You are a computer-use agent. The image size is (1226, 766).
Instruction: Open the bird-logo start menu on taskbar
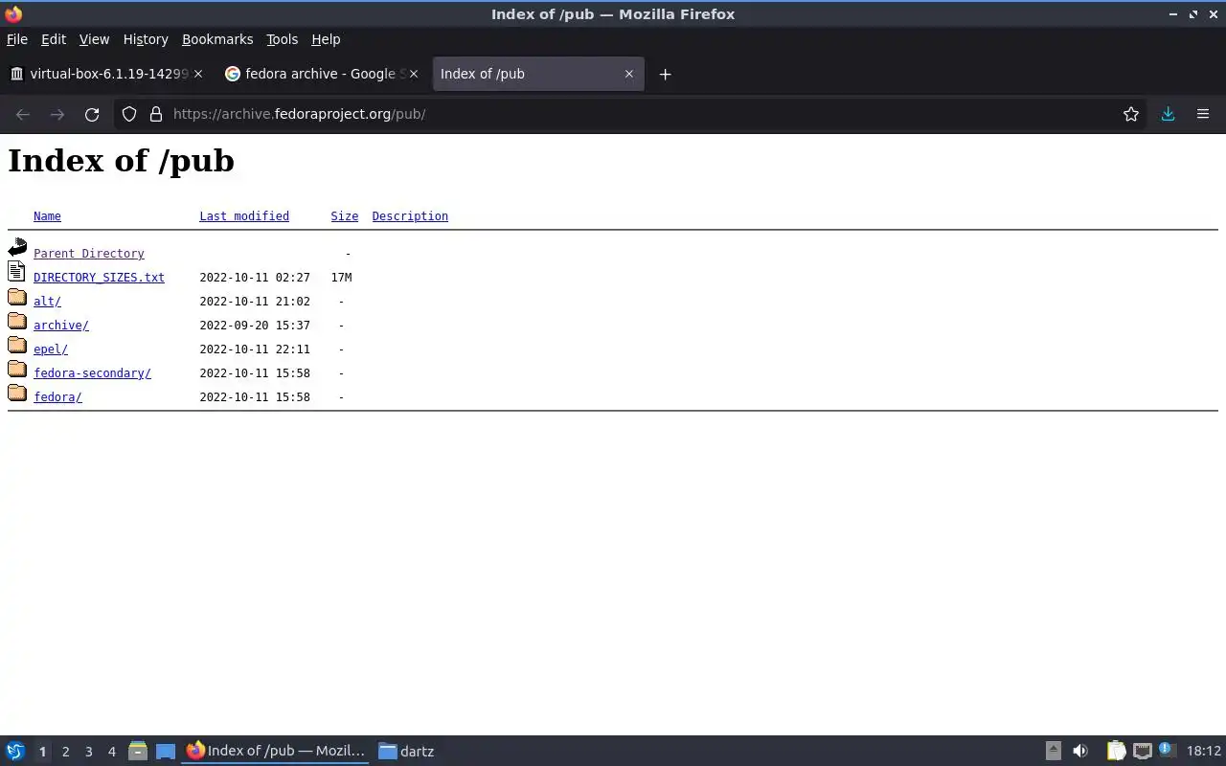pyautogui.click(x=15, y=752)
